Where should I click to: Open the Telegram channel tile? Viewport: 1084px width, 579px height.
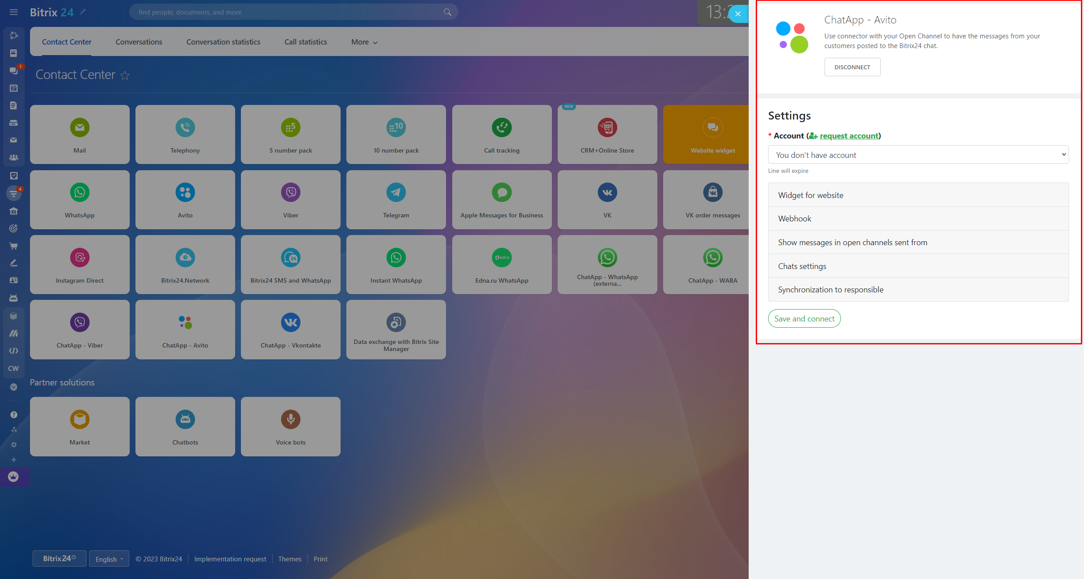click(x=396, y=200)
